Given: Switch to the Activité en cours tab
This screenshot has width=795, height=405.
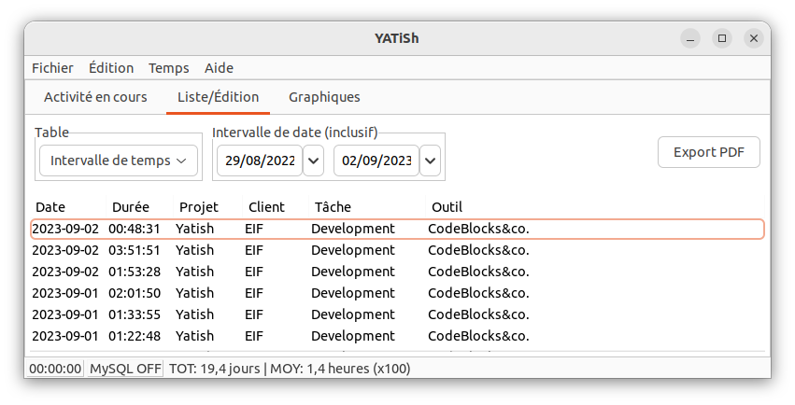Looking at the screenshot, I should 95,97.
